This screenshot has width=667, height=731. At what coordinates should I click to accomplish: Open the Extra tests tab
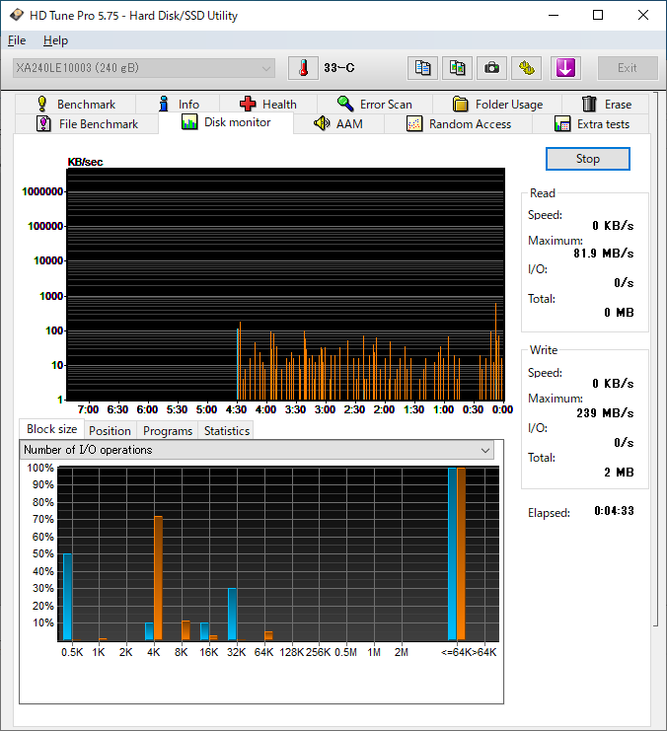tap(591, 124)
